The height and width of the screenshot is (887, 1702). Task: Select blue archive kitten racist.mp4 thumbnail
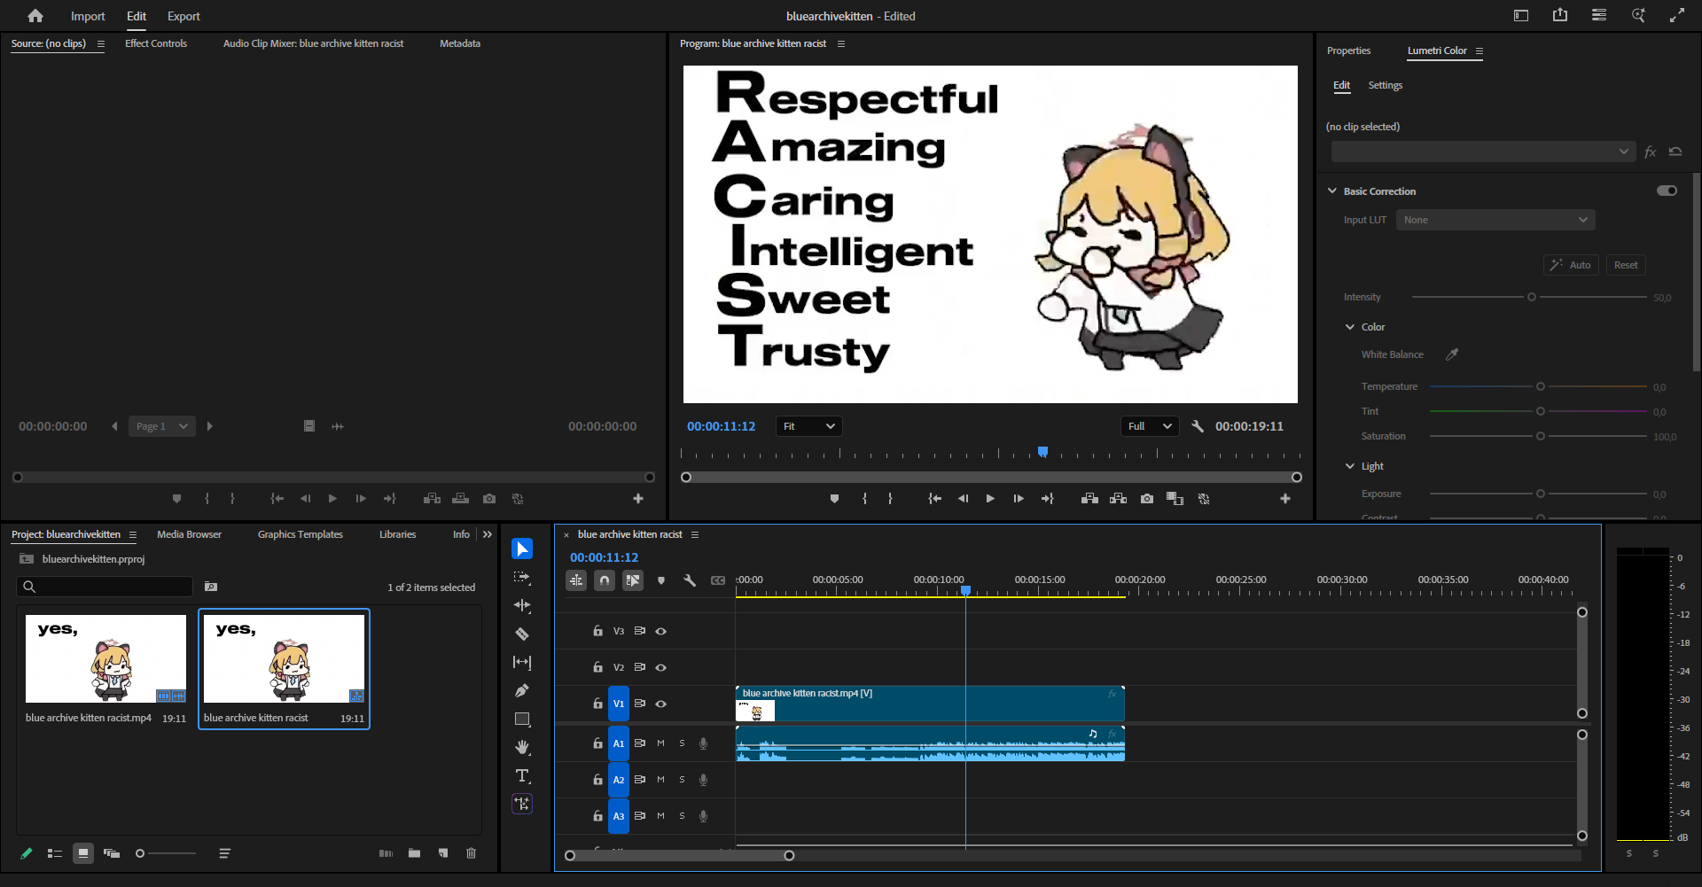click(105, 658)
